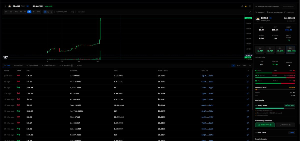Open the Txns tab
Screen dimensions: 300x141
[x=7, y=65]
